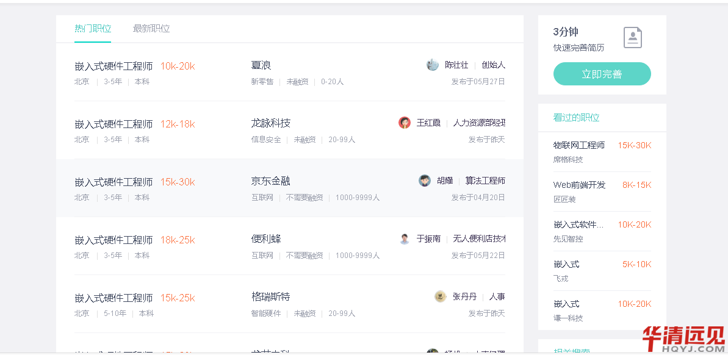Open viewed job 物联网工程师
The width and height of the screenshot is (728, 355).
click(x=579, y=145)
